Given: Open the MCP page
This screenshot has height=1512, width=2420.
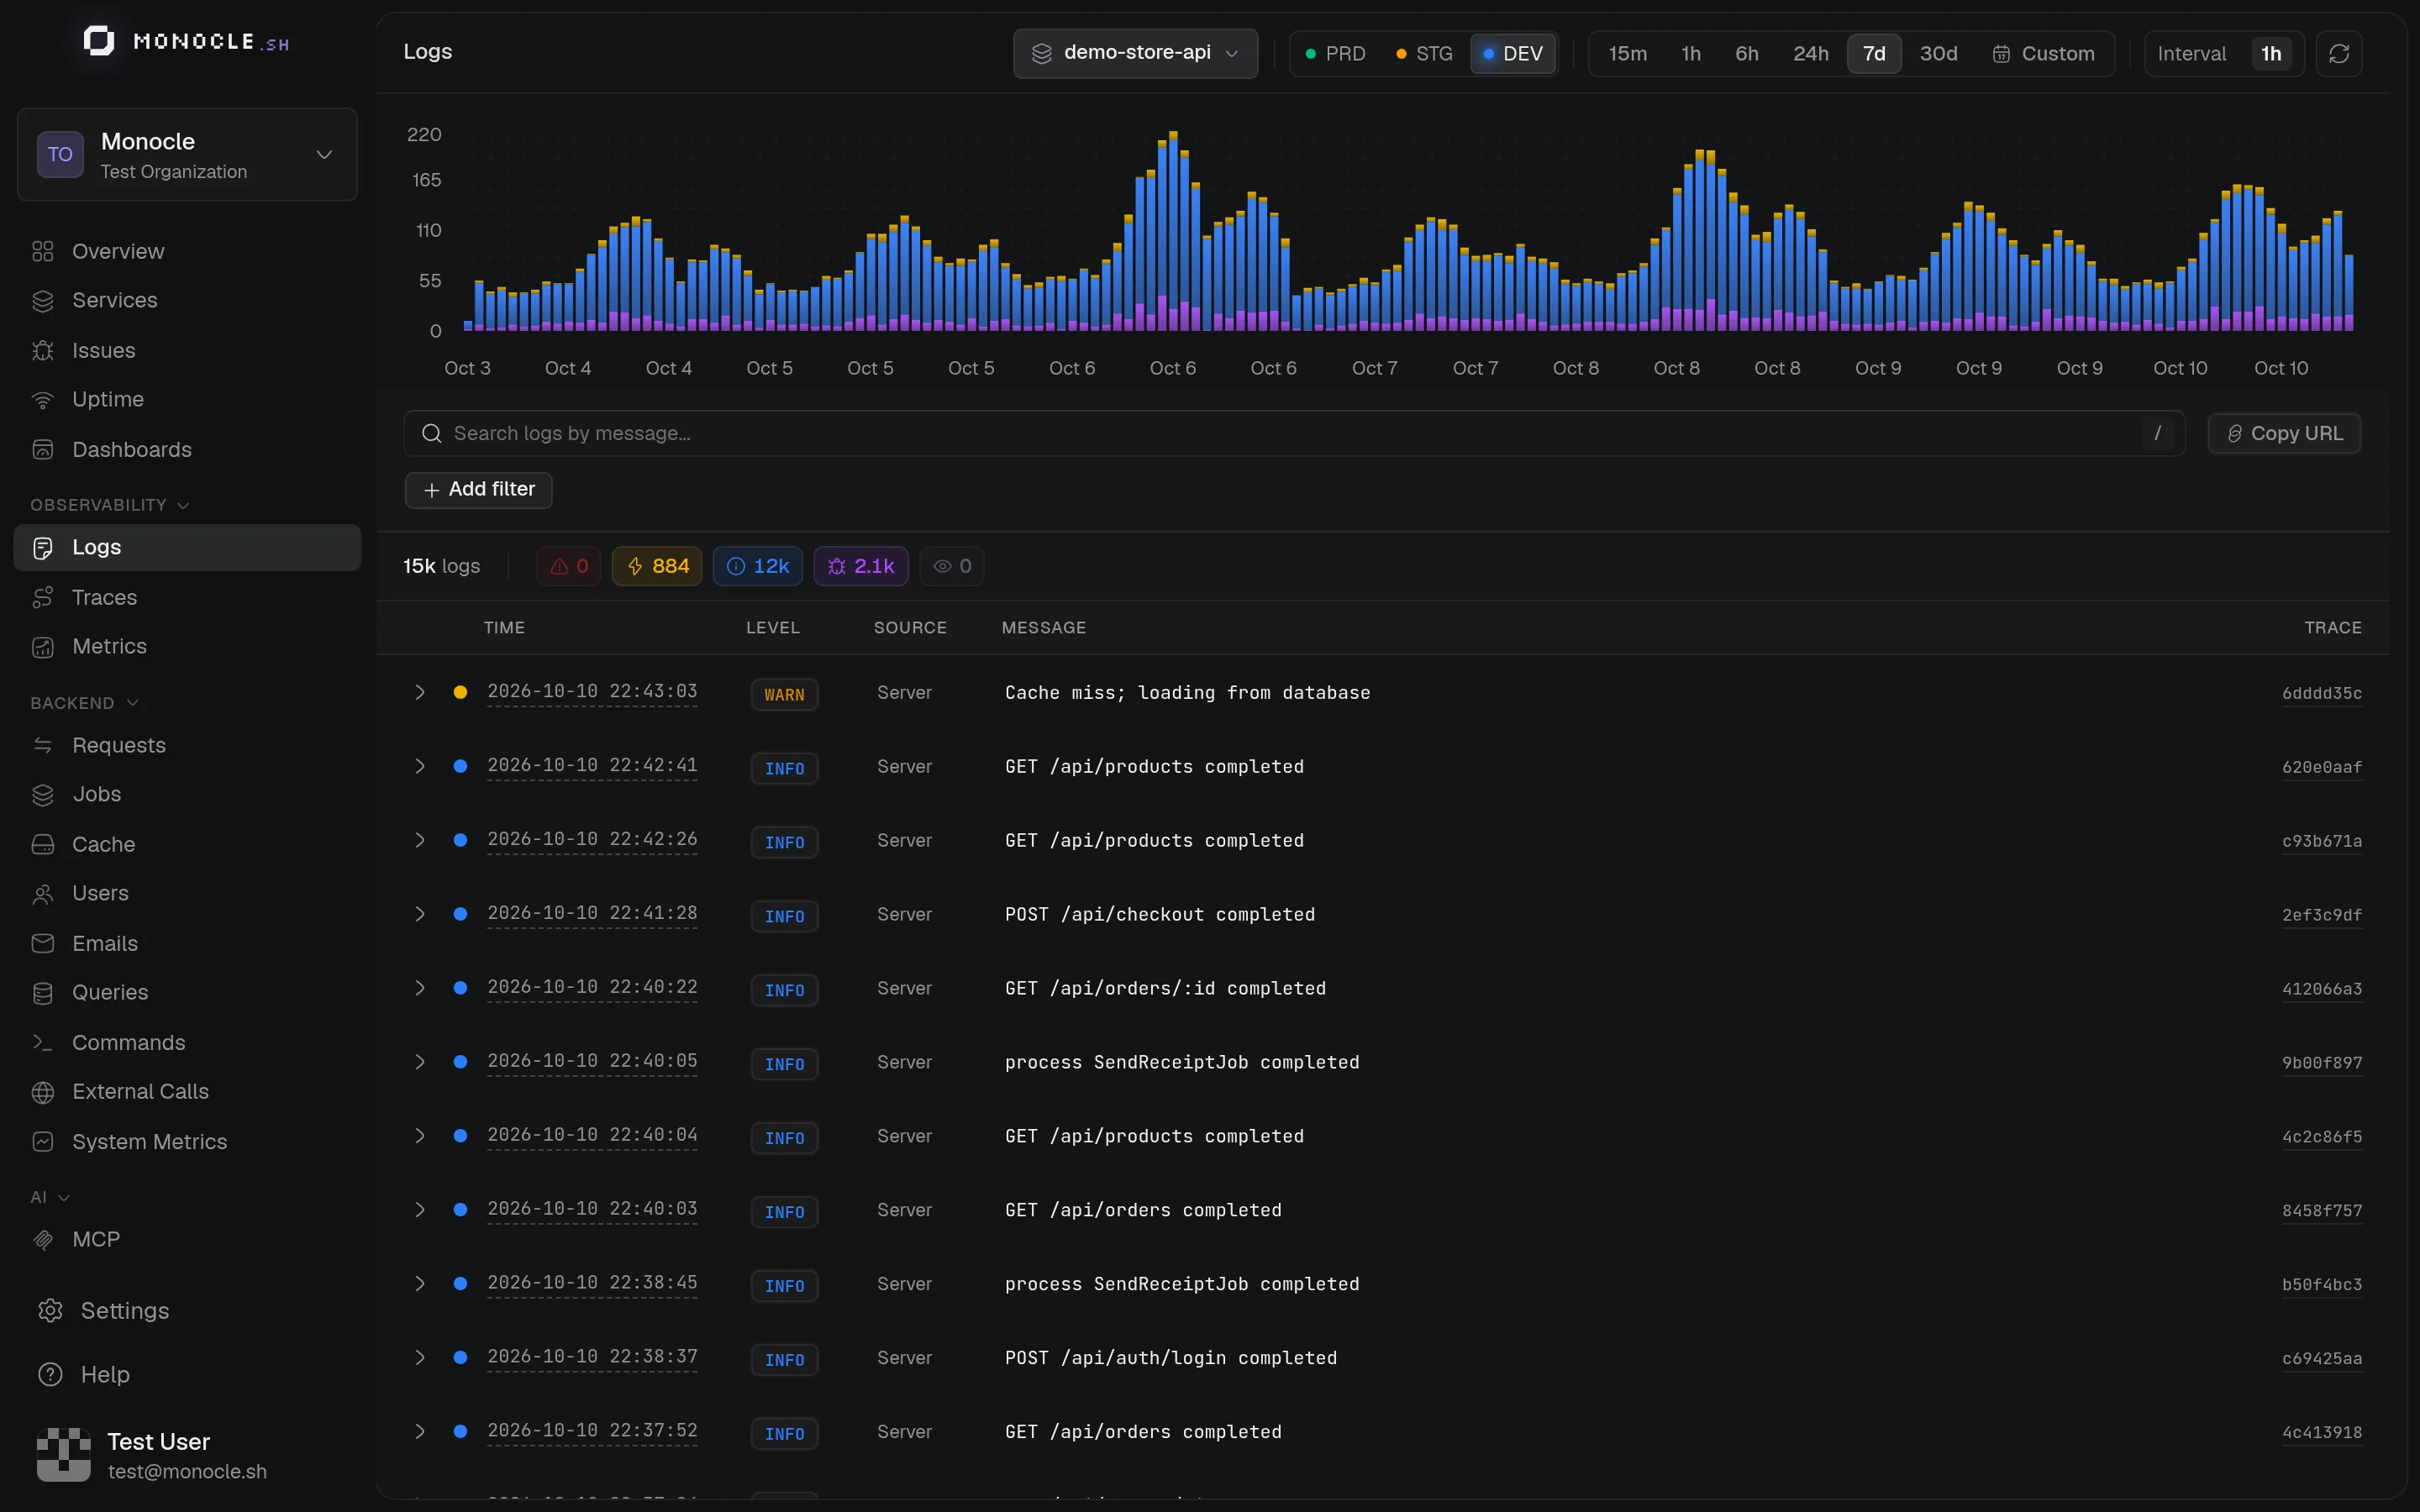Looking at the screenshot, I should coord(95,1240).
